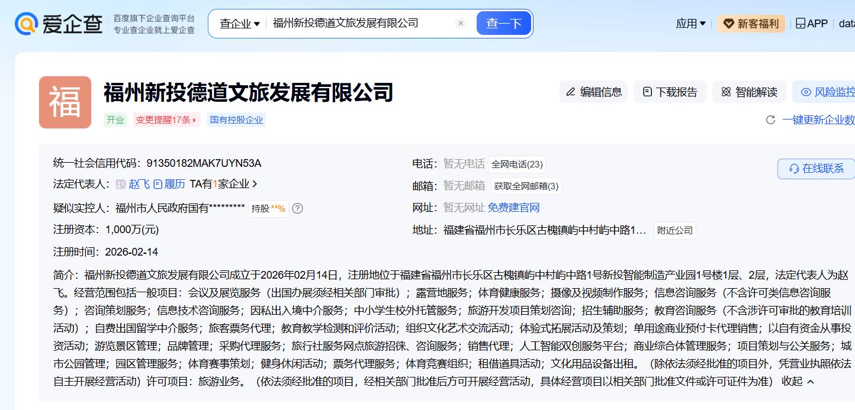Click the 暂无邮箱 text
This screenshot has height=410, width=855.
(x=464, y=186)
